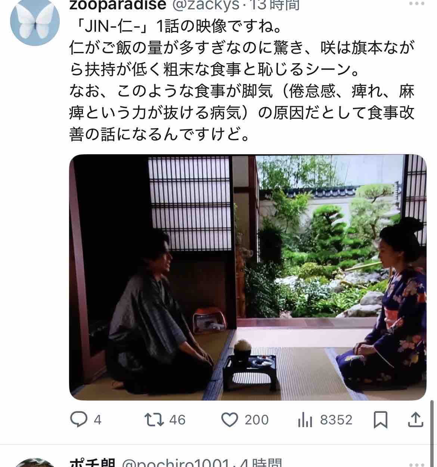Viewport: 437px width, 467px height.
Task: Click the view count 8352
Action: [336, 420]
